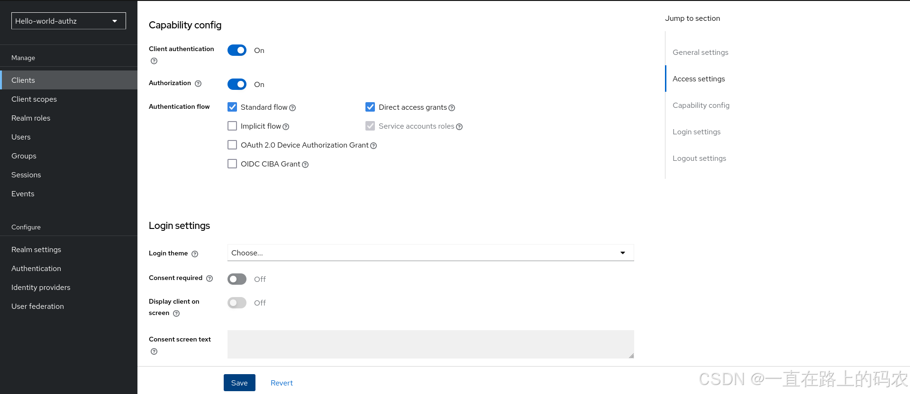The image size is (910, 394).
Task: Open help icon for Consent required
Action: 209,279
